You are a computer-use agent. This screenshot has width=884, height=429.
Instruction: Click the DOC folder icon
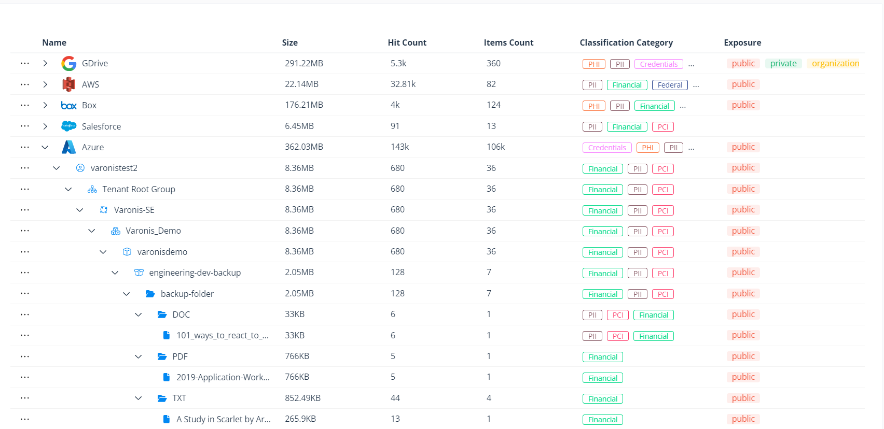(162, 314)
